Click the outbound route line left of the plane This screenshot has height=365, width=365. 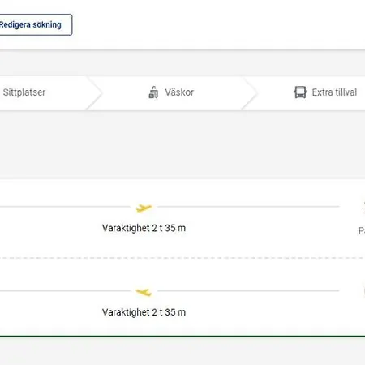pos(65,207)
